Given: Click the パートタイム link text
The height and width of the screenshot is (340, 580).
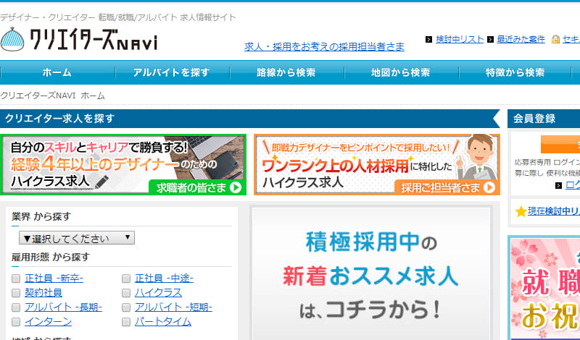Looking at the screenshot, I should (163, 322).
